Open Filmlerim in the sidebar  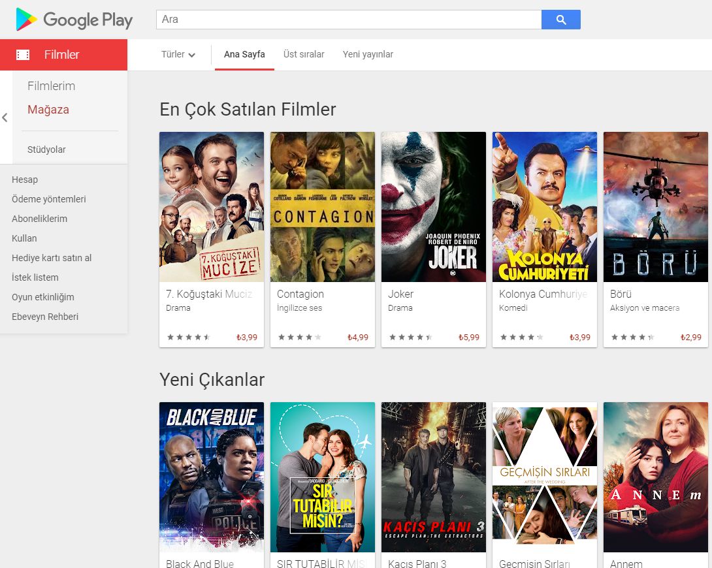pos(52,86)
